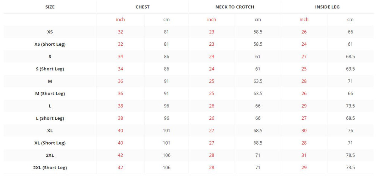Select the M (Short Leg) row label
382x183 pixels.
tap(50, 94)
